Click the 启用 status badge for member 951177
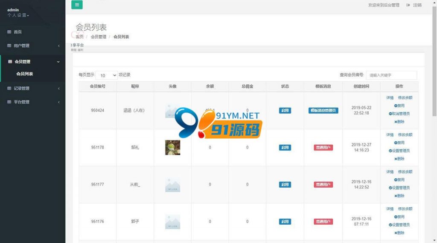 coord(285,184)
